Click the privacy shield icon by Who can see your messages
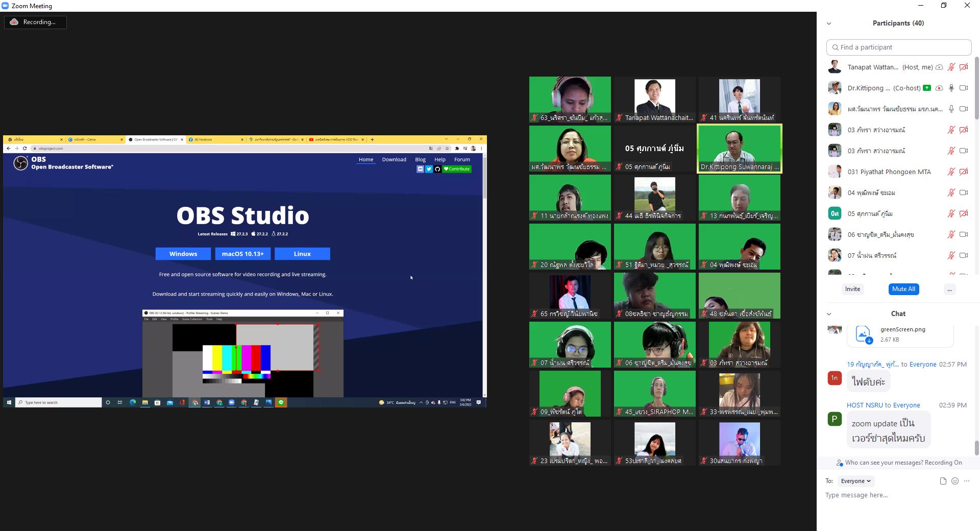The height and width of the screenshot is (531, 980). click(x=840, y=463)
